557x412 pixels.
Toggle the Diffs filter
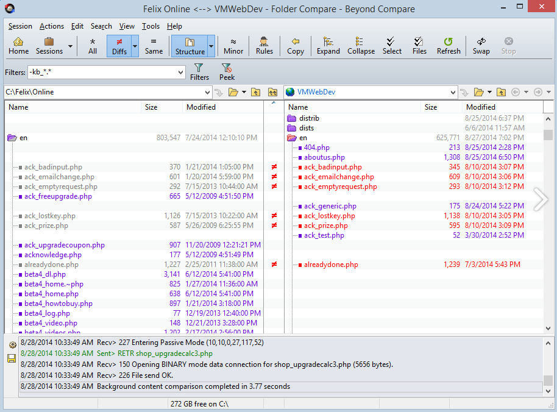[119, 46]
